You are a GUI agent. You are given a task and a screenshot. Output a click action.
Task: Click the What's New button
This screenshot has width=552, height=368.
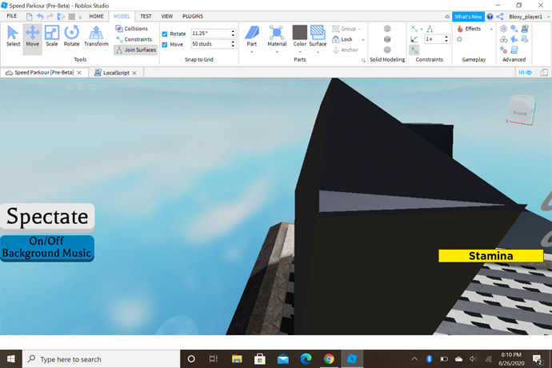tap(468, 17)
